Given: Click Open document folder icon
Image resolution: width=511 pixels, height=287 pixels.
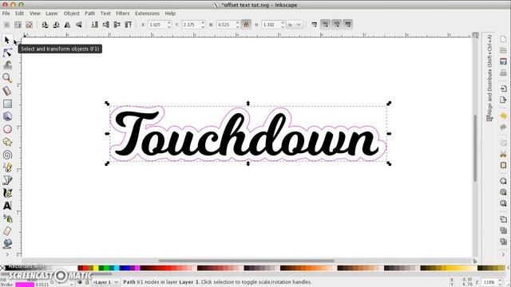Looking at the screenshot, I should (x=503, y=50).
